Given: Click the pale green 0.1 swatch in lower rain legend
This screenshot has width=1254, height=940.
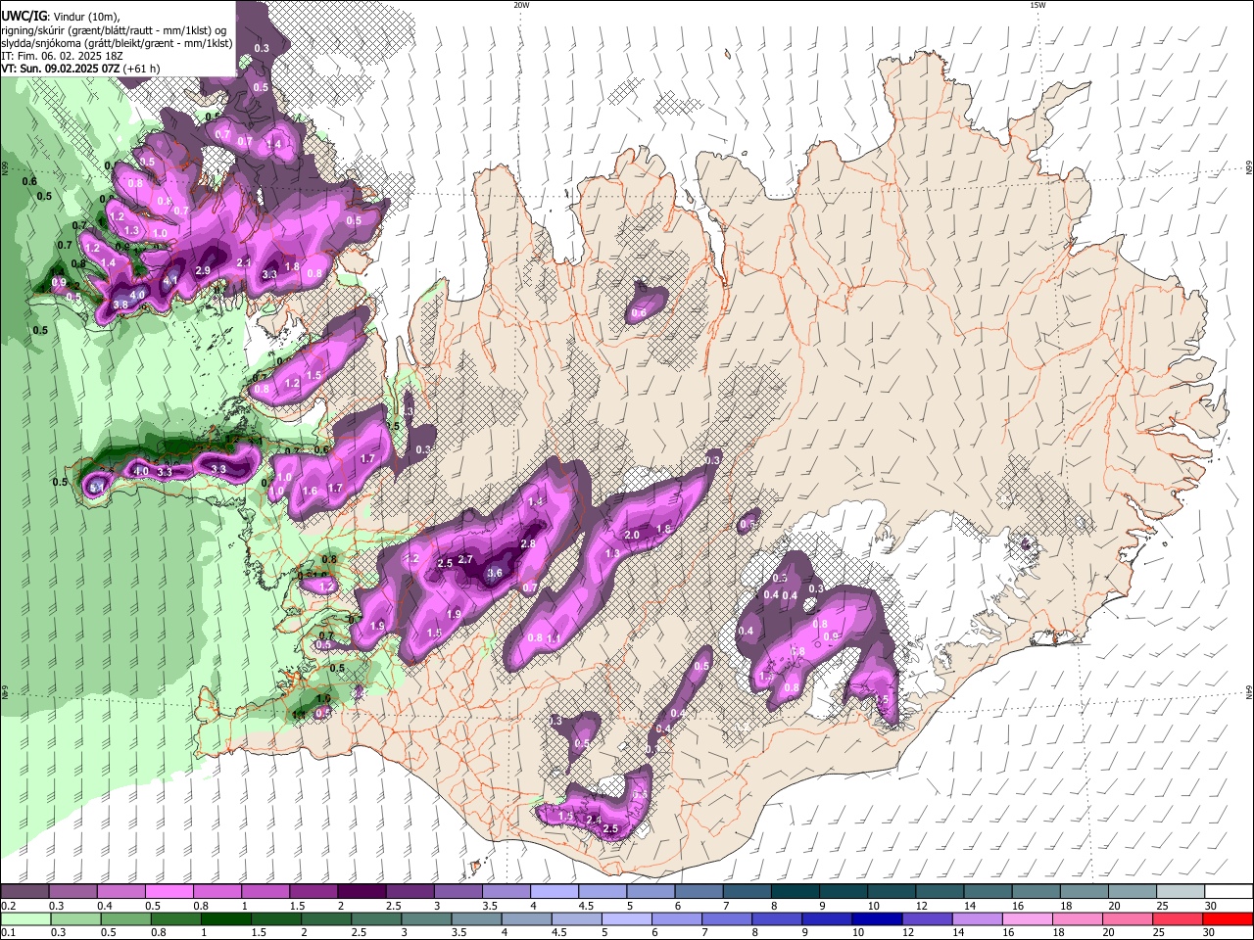Looking at the screenshot, I should [x=25, y=919].
